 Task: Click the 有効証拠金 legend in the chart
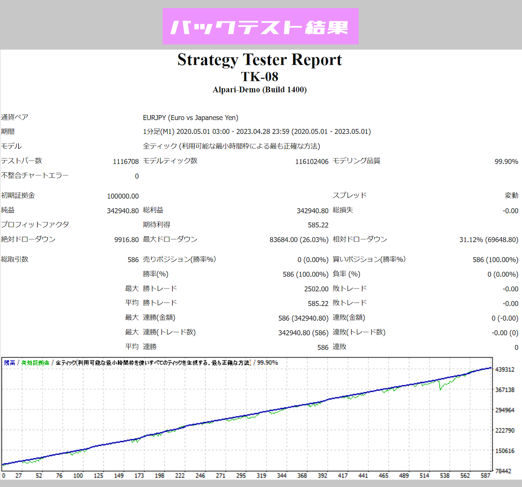pyautogui.click(x=35, y=363)
